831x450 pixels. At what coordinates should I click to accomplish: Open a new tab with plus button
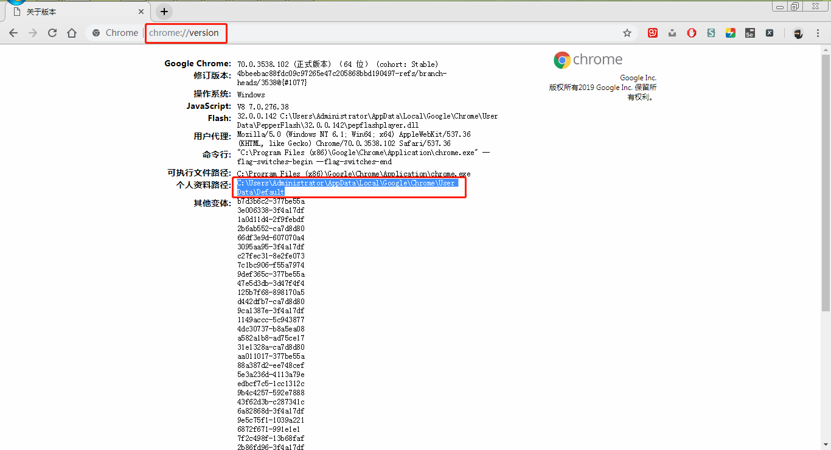coord(164,12)
